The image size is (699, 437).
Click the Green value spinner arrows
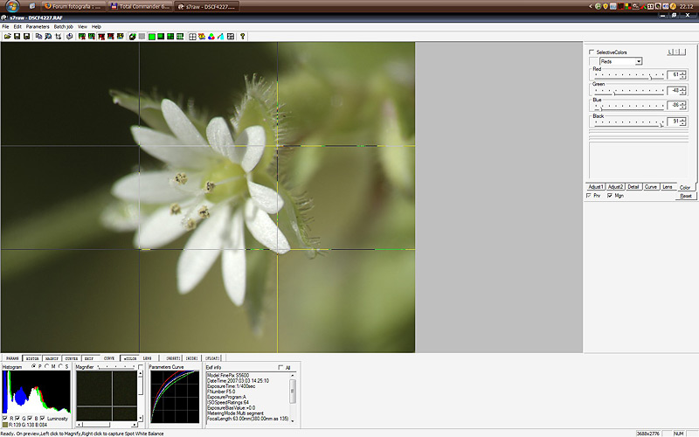(683, 91)
